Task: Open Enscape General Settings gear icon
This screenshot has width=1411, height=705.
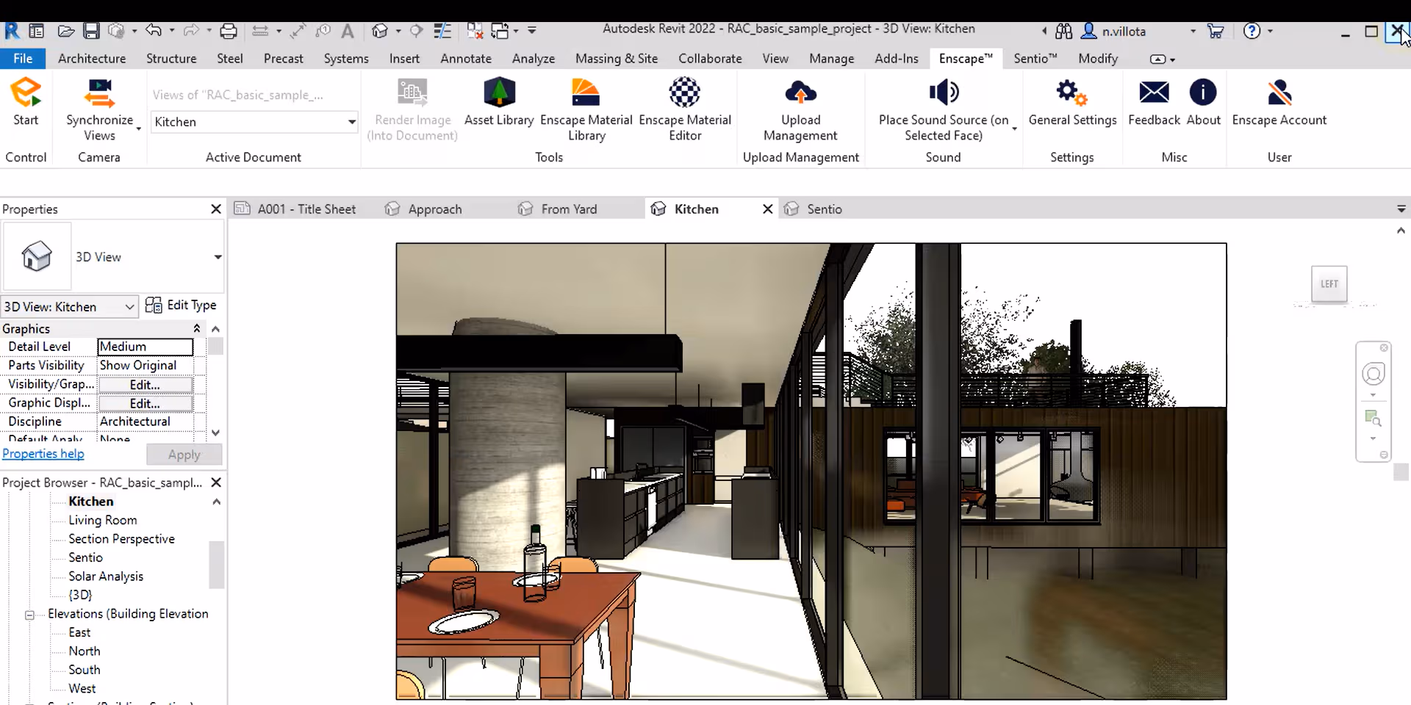Action: 1071,93
